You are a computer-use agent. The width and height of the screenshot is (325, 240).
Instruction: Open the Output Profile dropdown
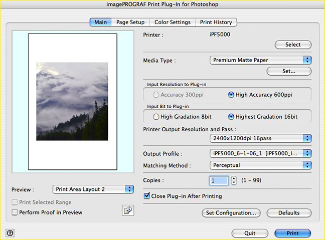(x=260, y=153)
